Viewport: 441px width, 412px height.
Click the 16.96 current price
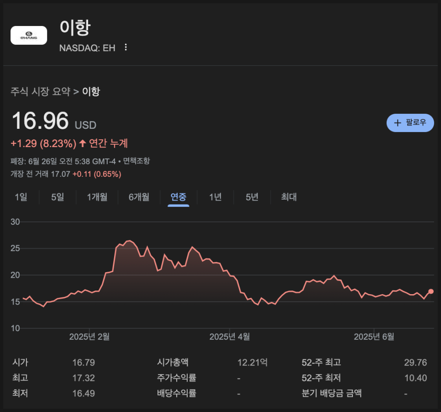point(40,121)
